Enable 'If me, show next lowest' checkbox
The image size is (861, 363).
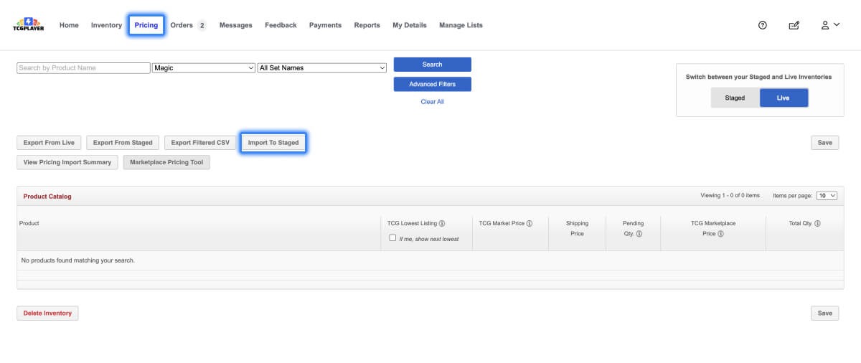point(392,237)
